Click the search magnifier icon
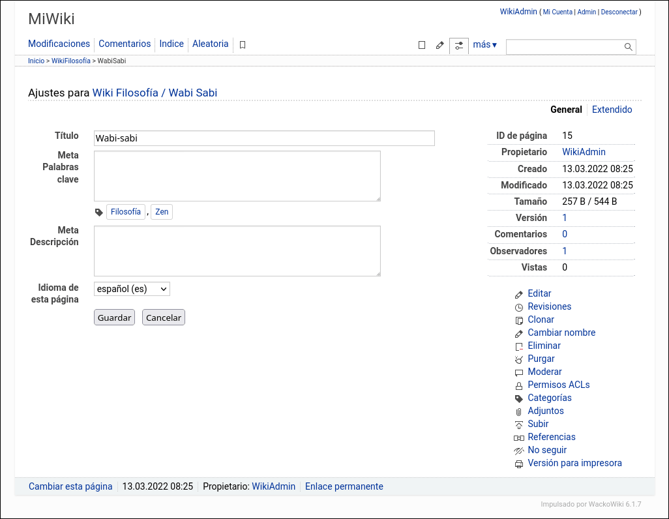Screen dimensions: 669x519 (629, 46)
